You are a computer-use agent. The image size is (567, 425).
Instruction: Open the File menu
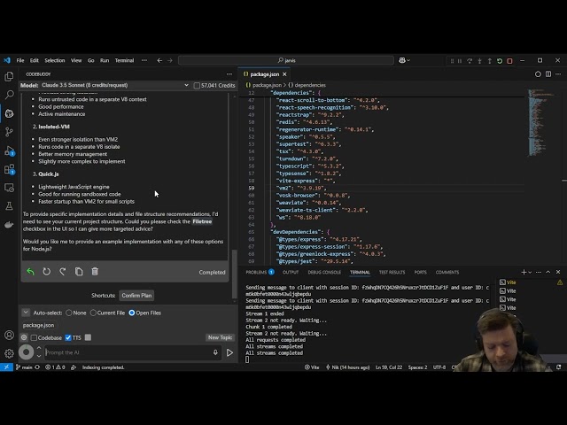[x=20, y=60]
